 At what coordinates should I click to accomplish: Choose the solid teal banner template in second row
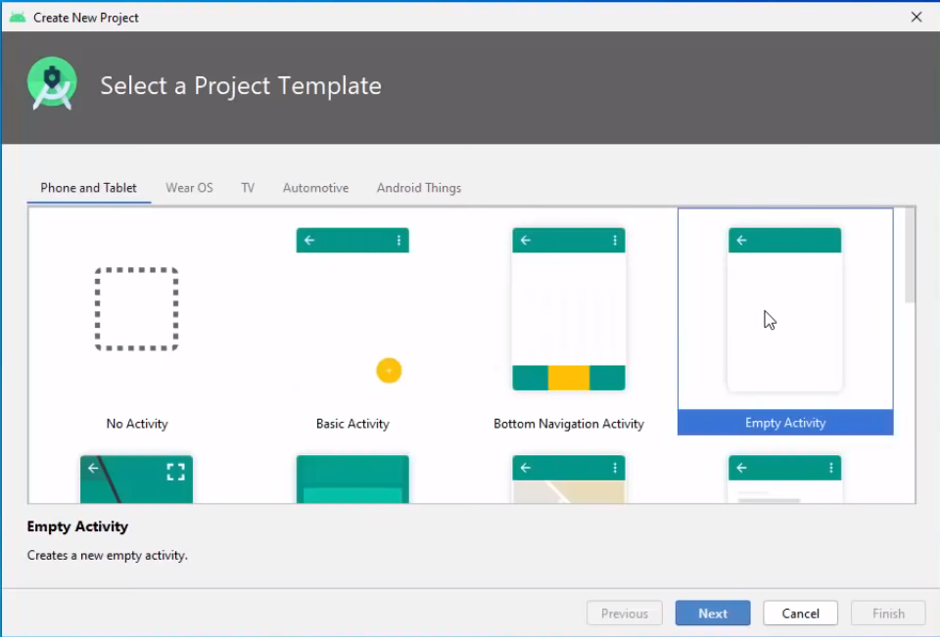click(x=352, y=478)
